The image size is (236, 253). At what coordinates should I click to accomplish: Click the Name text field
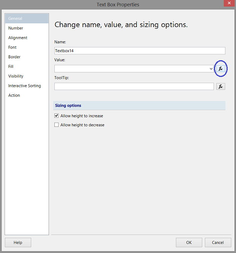point(140,51)
